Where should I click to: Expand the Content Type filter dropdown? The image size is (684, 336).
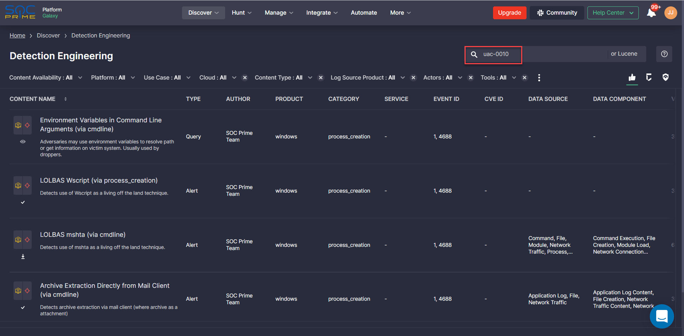click(283, 78)
